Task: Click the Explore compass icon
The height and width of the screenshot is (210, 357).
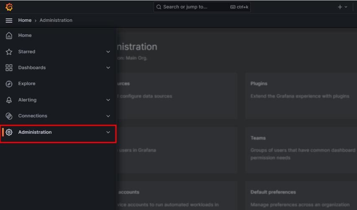Action: (x=9, y=84)
